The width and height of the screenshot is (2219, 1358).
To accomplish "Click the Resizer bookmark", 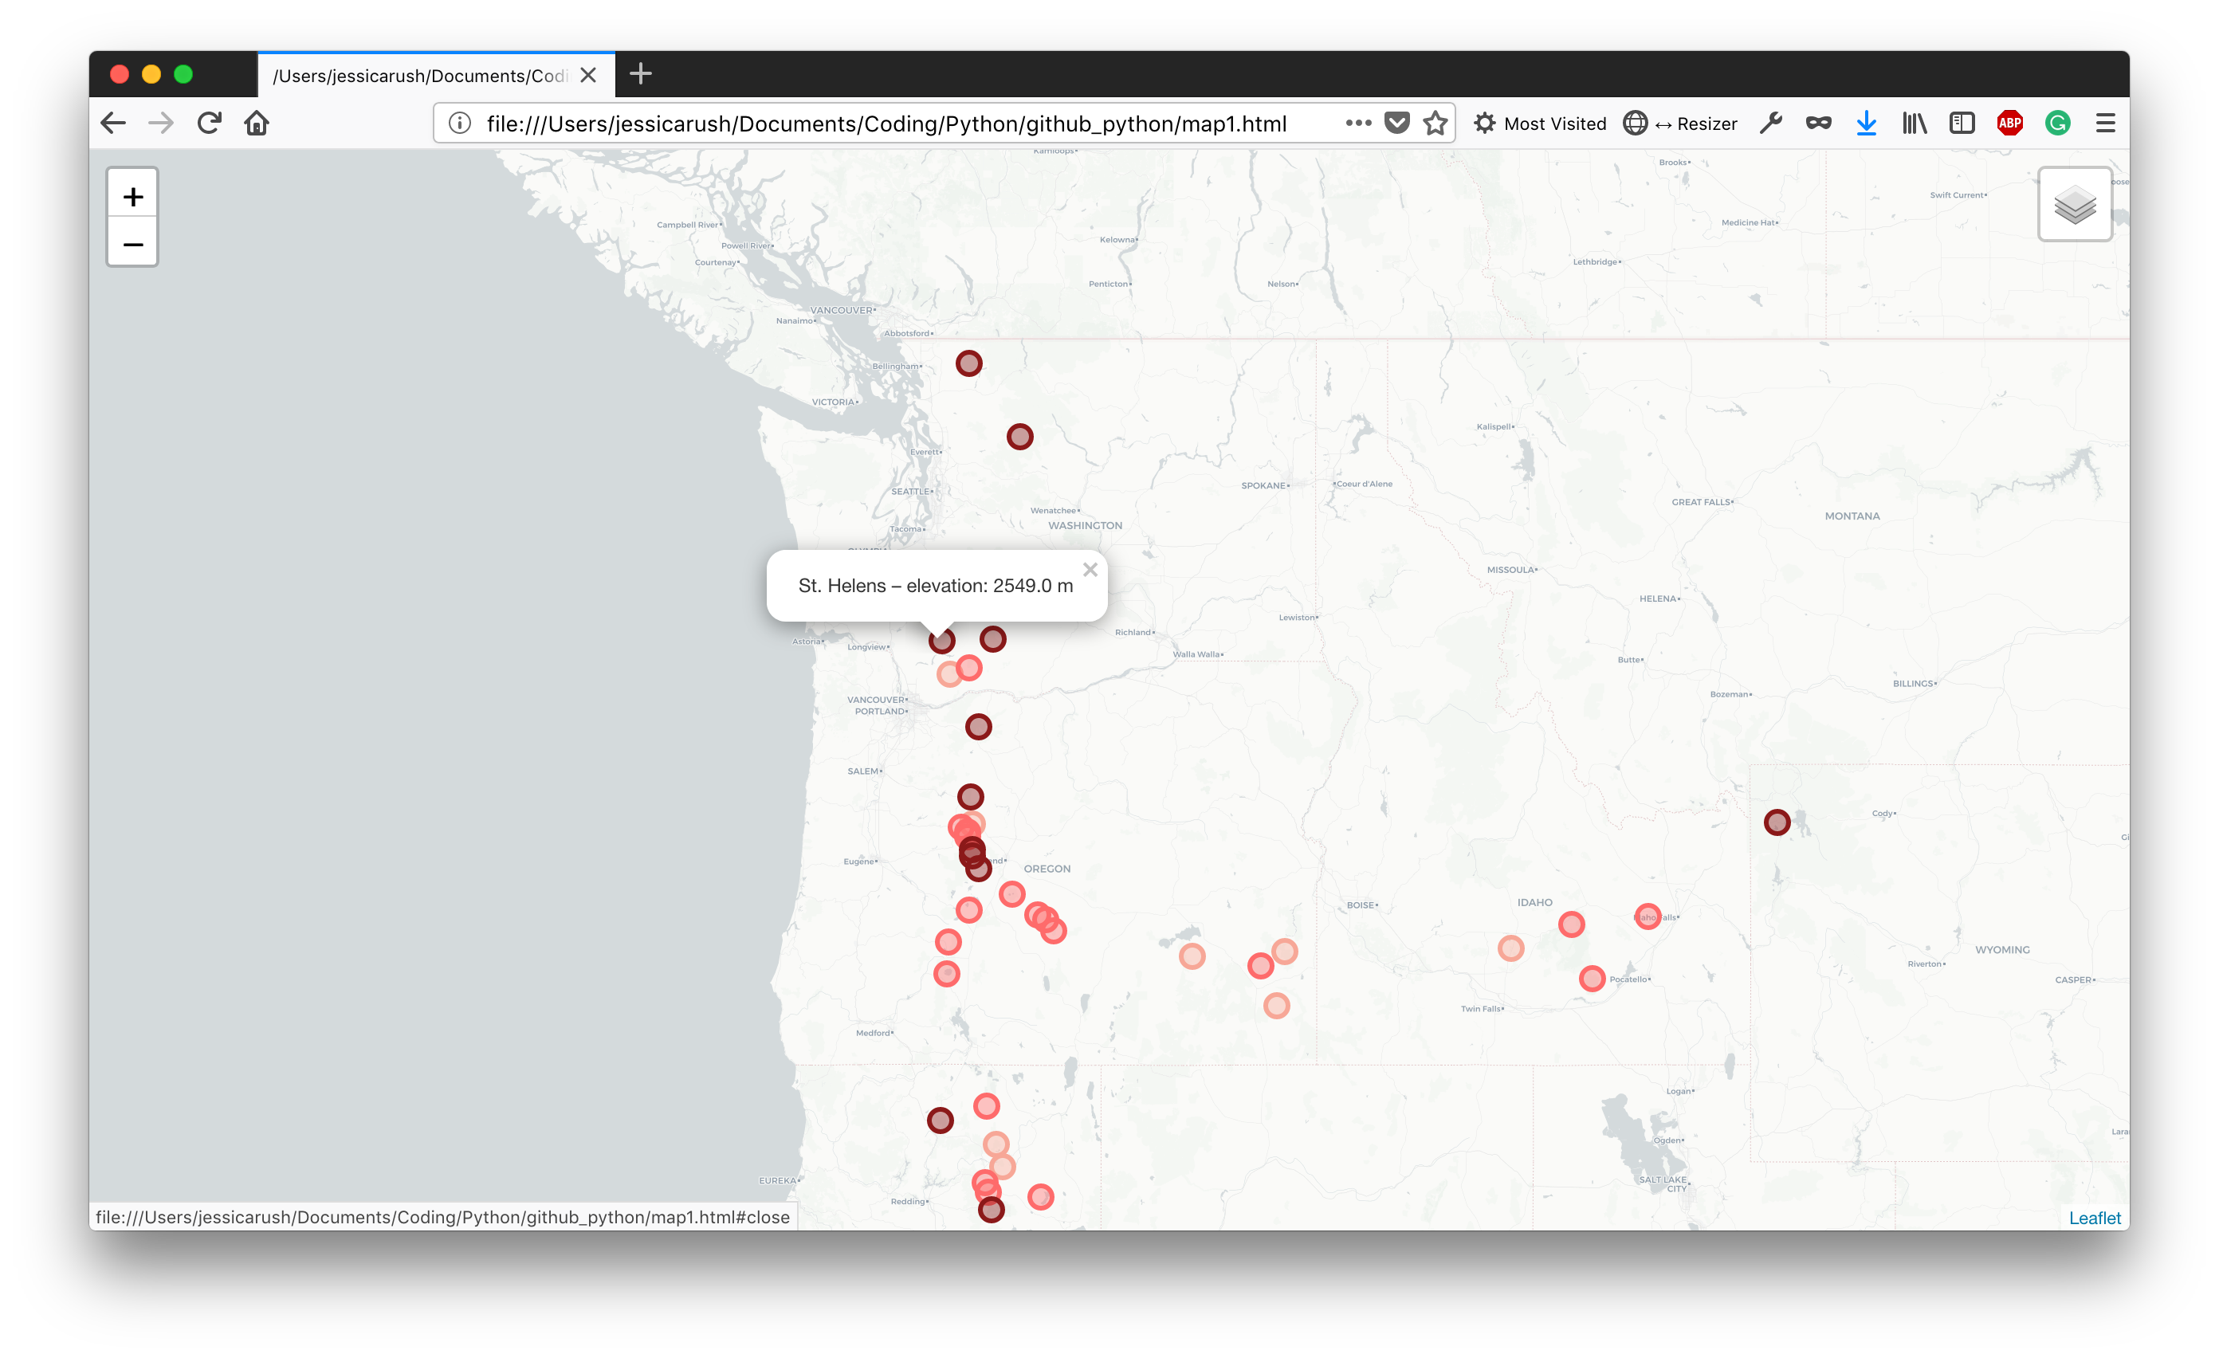I will [x=1680, y=124].
